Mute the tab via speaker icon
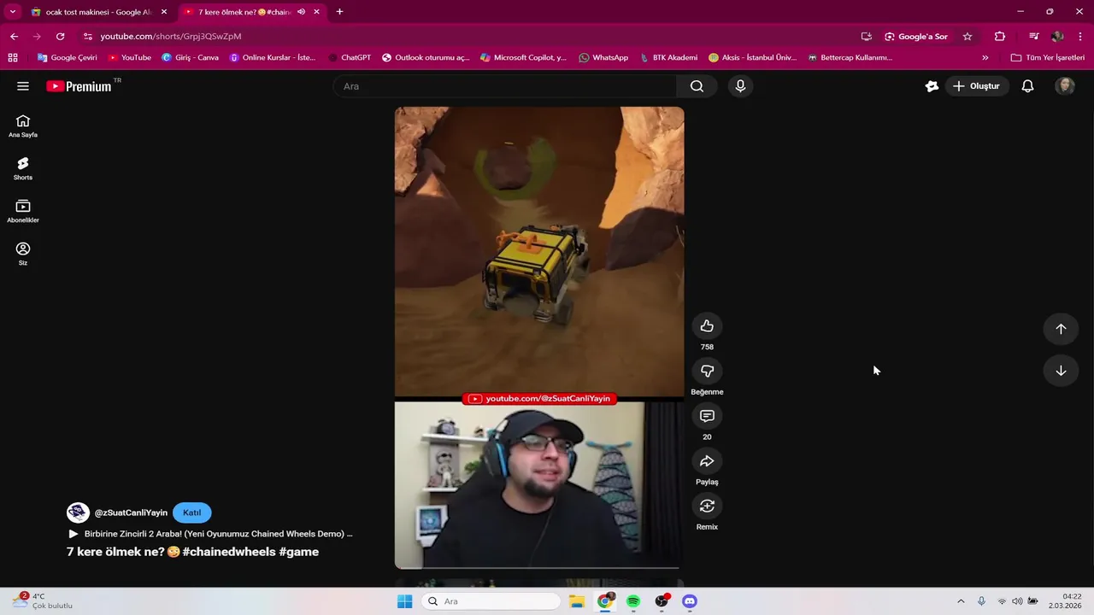1094x615 pixels. point(301,12)
